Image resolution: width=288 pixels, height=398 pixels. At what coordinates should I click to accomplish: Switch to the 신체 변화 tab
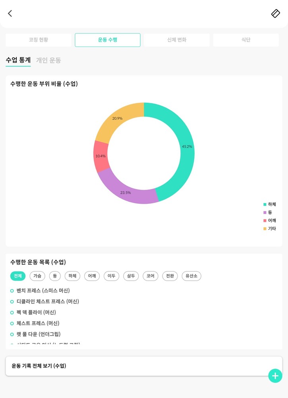[x=177, y=40]
